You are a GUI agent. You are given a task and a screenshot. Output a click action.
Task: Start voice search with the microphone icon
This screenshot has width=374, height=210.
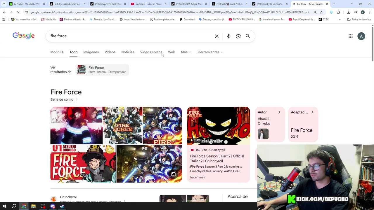pos(228,36)
